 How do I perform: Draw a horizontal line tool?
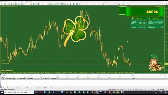pyautogui.click(x=112, y=4)
